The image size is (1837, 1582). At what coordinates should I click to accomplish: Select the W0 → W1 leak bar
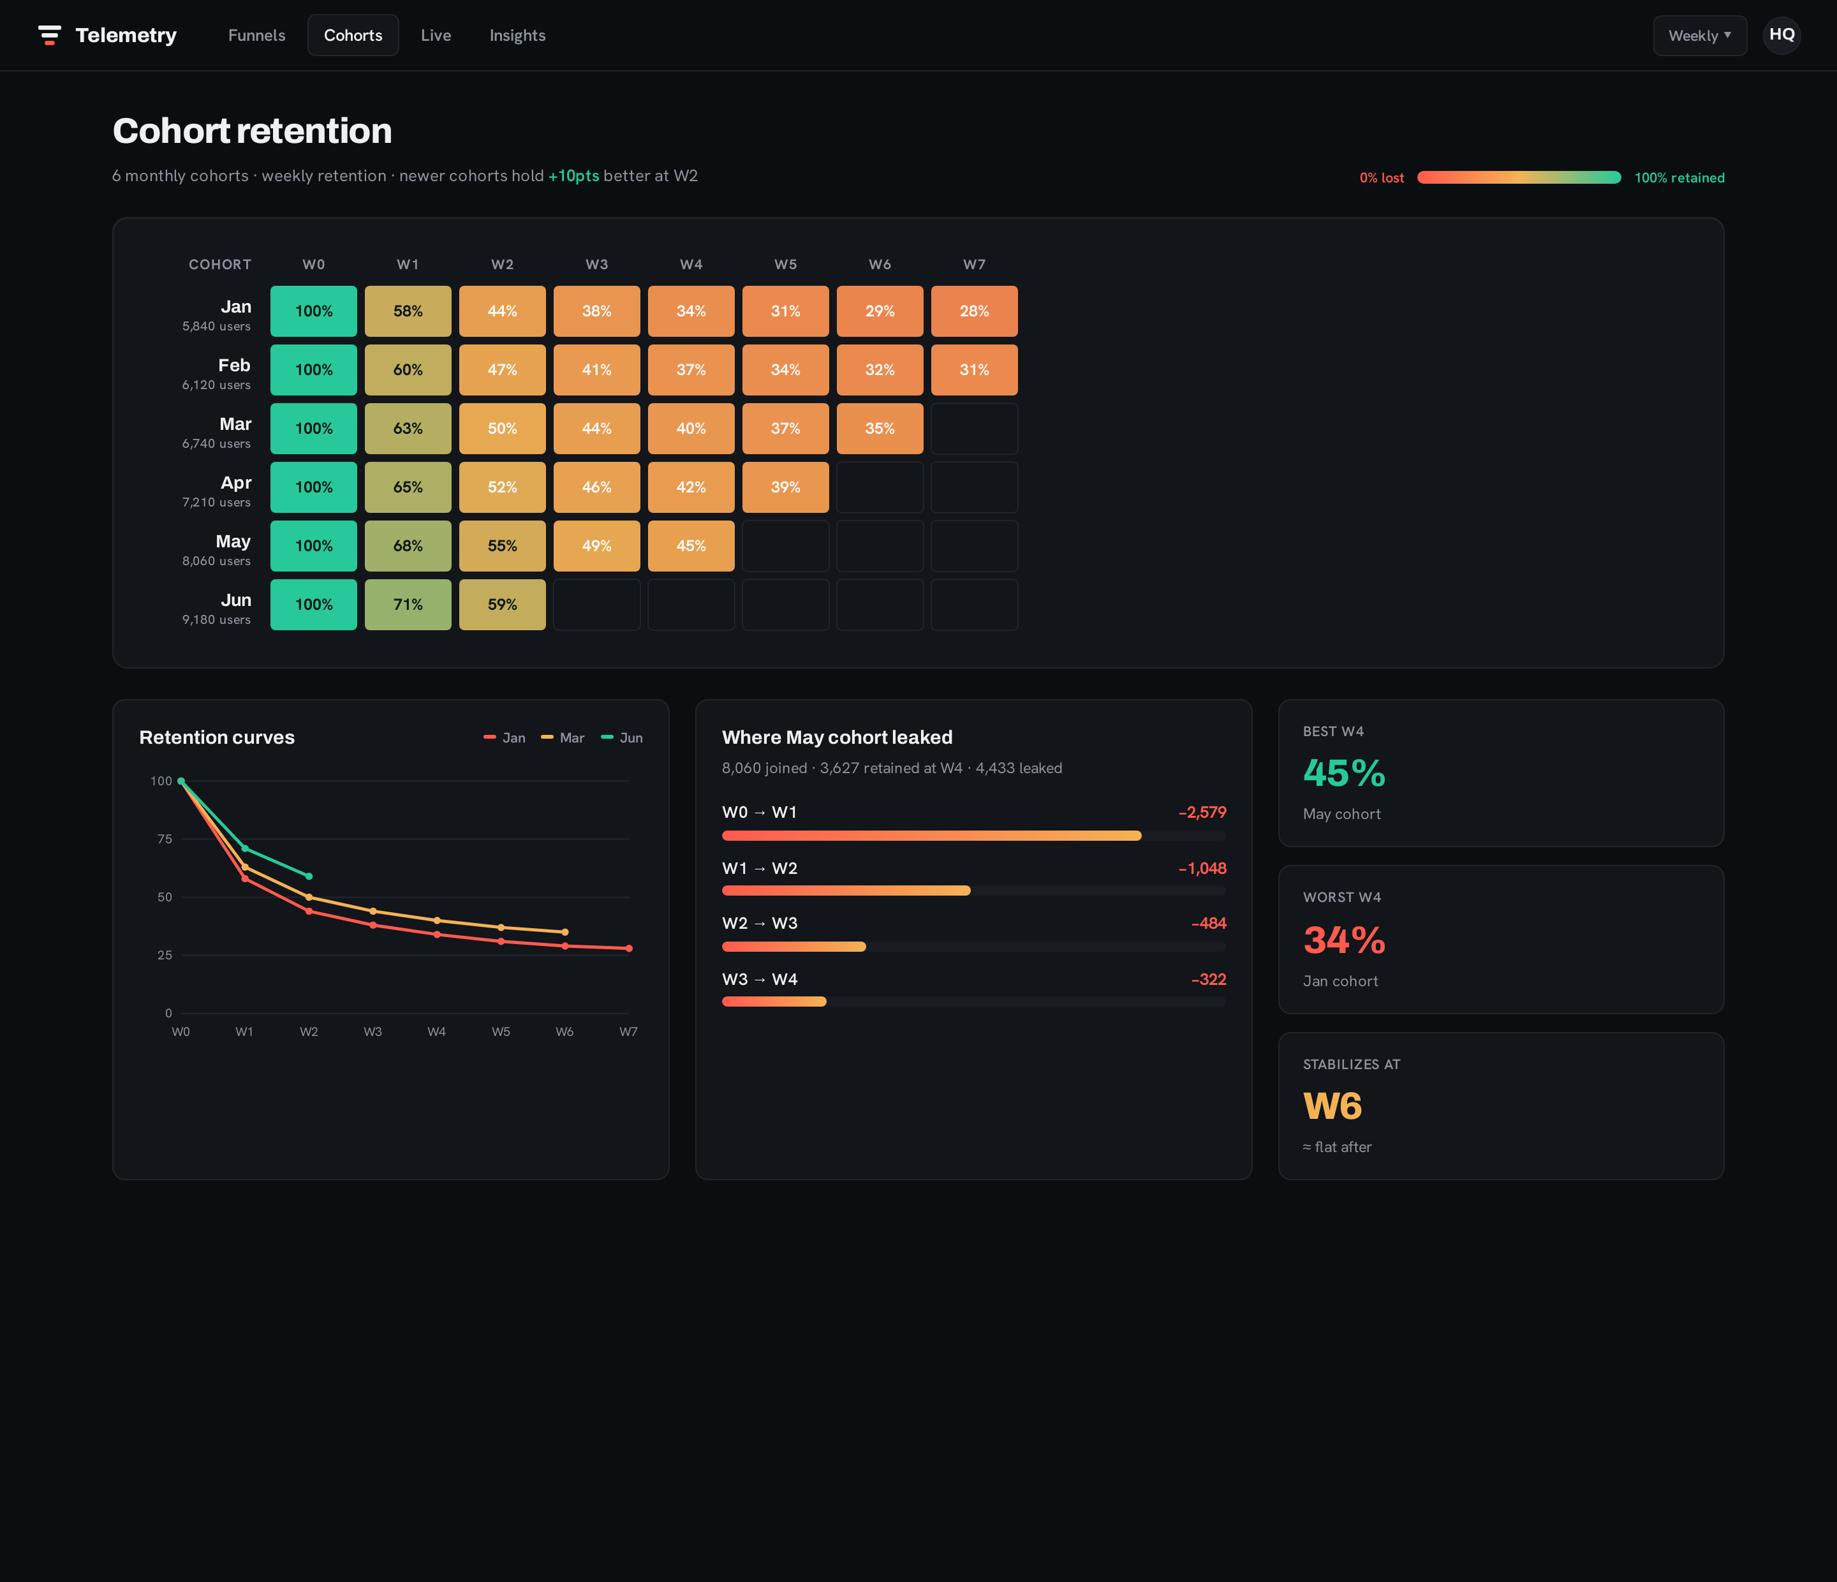[973, 836]
